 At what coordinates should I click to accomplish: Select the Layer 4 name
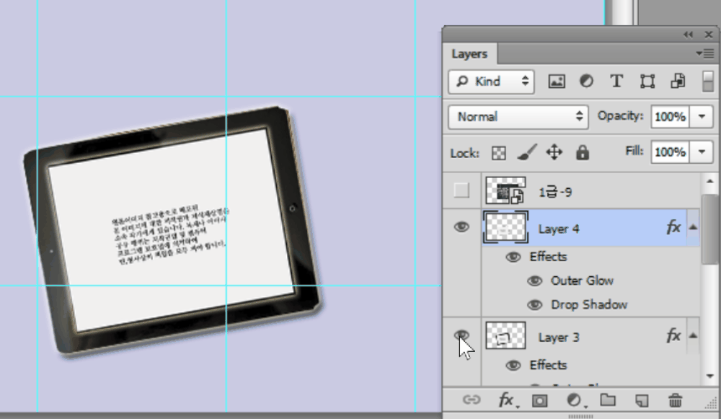559,229
